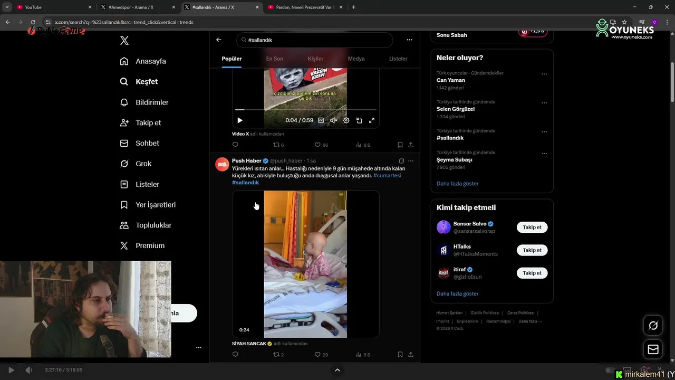Image resolution: width=675 pixels, height=380 pixels.
Task: Play the Push Haber hospital video
Action: 305,264
